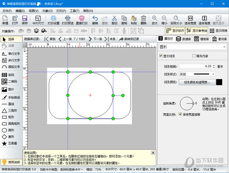The height and width of the screenshot is (173, 229).
Task: Click the black line color swatch
Action: click(x=219, y=82)
